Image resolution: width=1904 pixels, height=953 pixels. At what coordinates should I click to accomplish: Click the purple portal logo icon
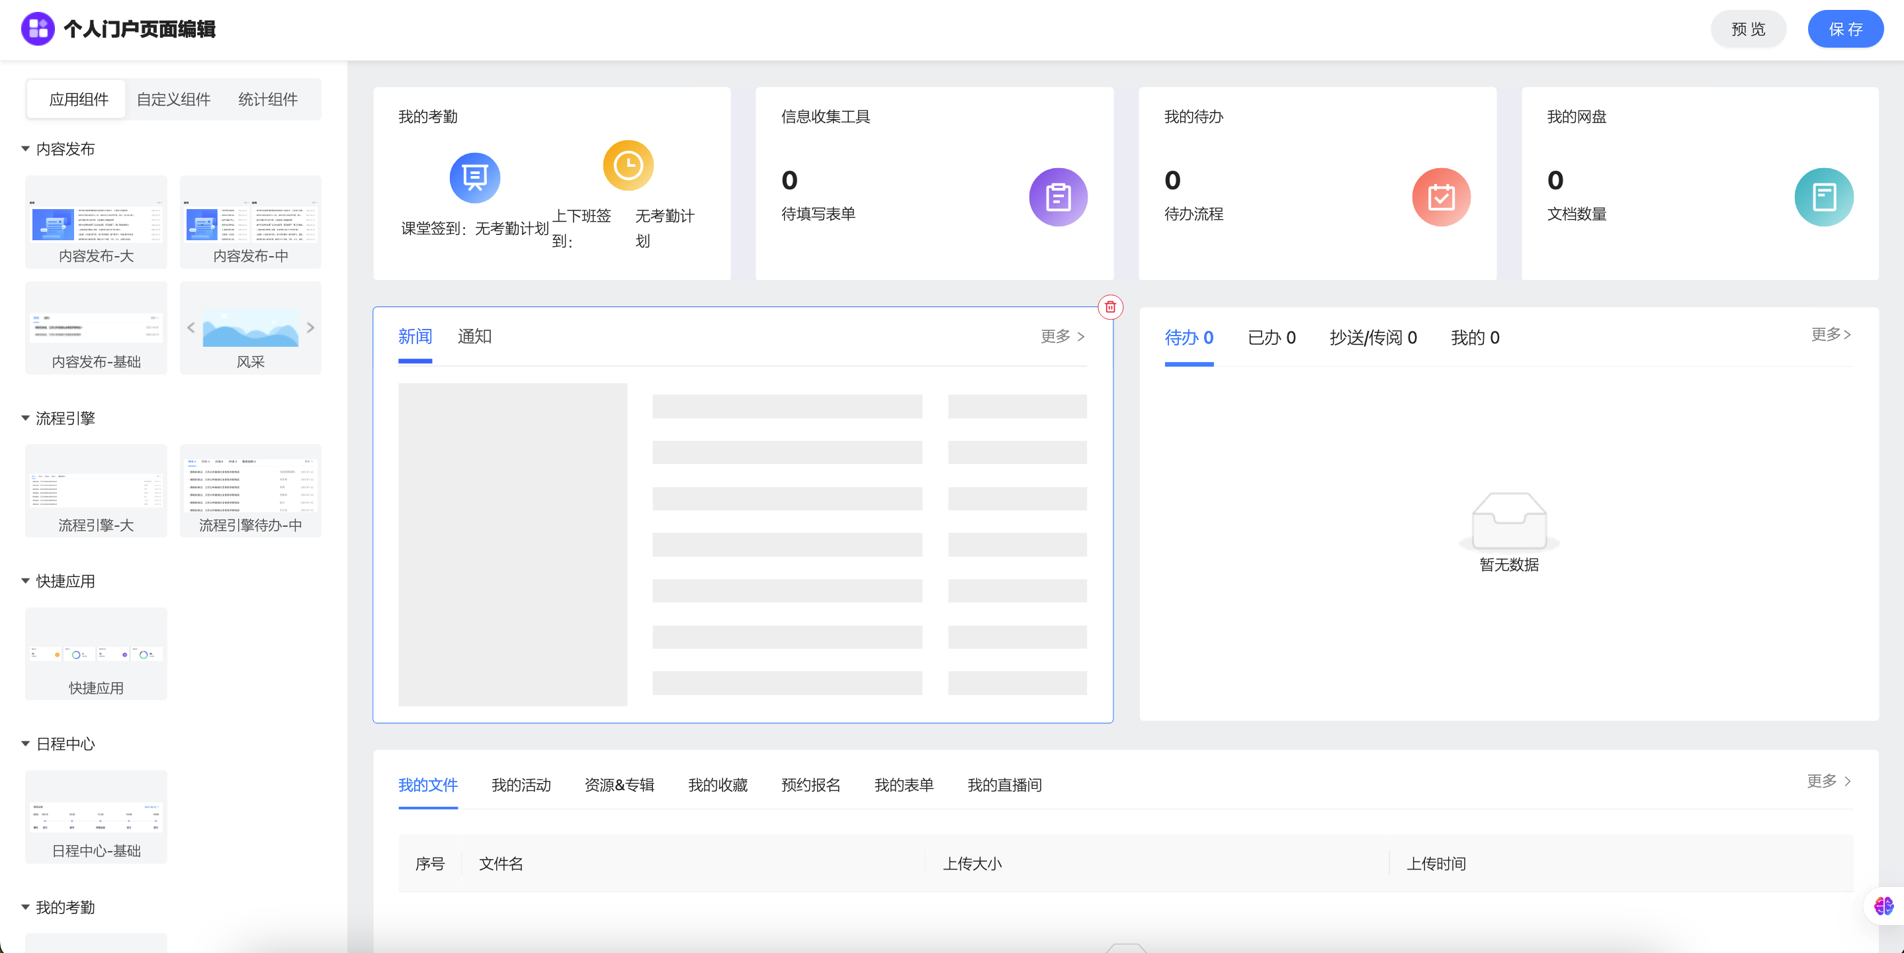point(38,29)
